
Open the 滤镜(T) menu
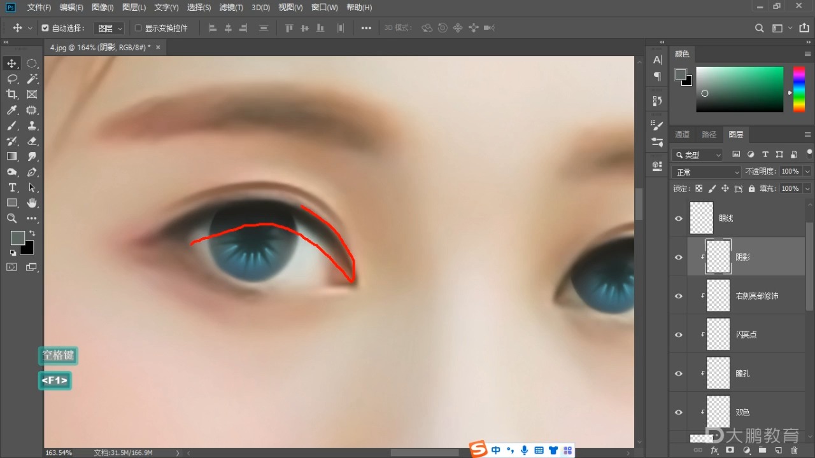(231, 8)
